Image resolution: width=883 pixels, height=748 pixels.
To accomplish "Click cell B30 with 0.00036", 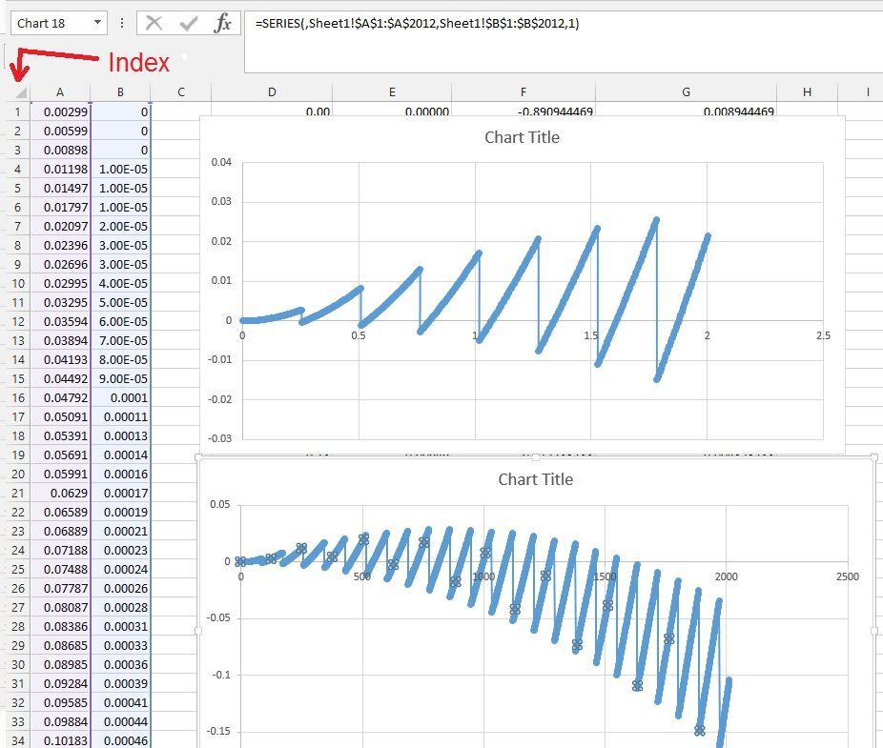I will pyautogui.click(x=120, y=664).
